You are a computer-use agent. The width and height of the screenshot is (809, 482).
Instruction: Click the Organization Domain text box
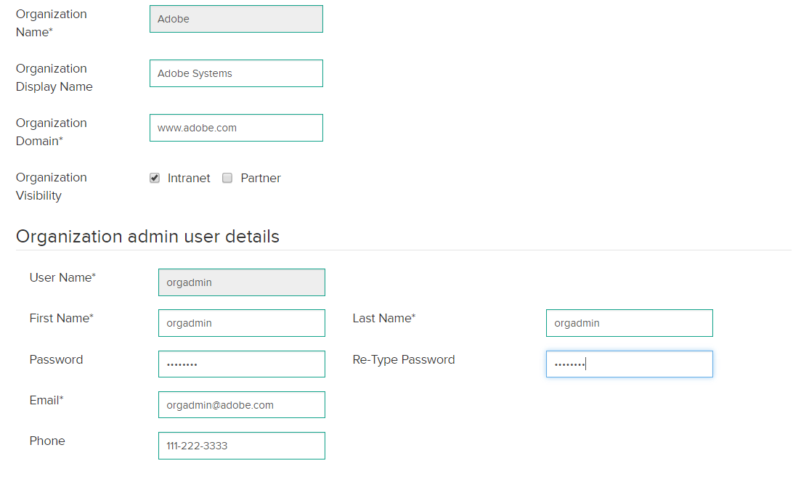point(236,128)
